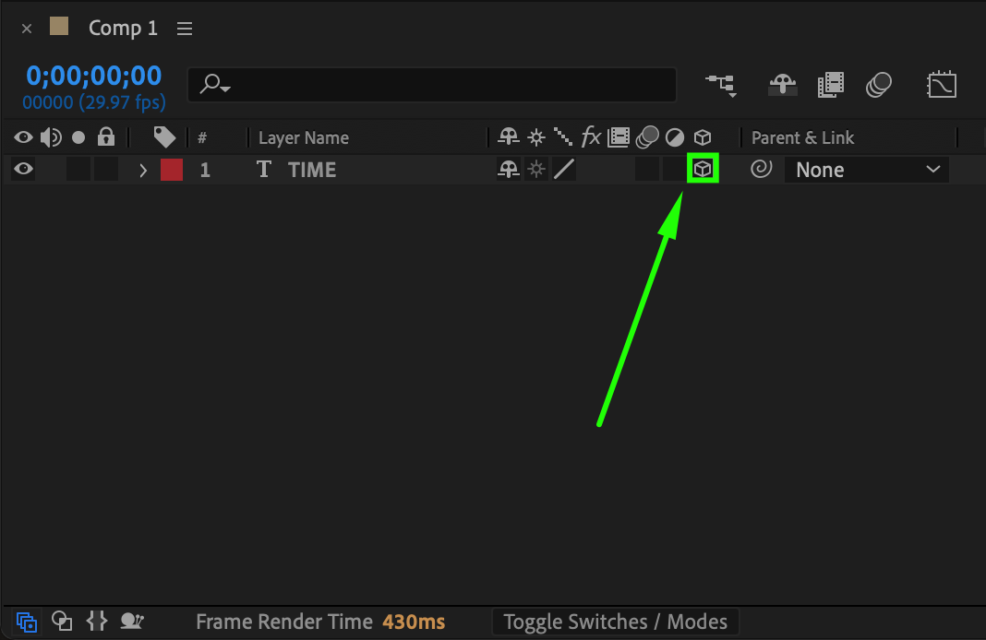Toggle the In/Out/Duration/Stretch panes braces icon
The height and width of the screenshot is (640, 986).
[x=97, y=622]
